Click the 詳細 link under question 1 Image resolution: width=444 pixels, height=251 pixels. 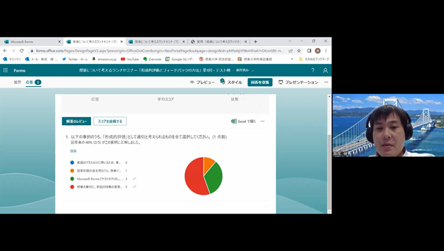tap(74, 151)
